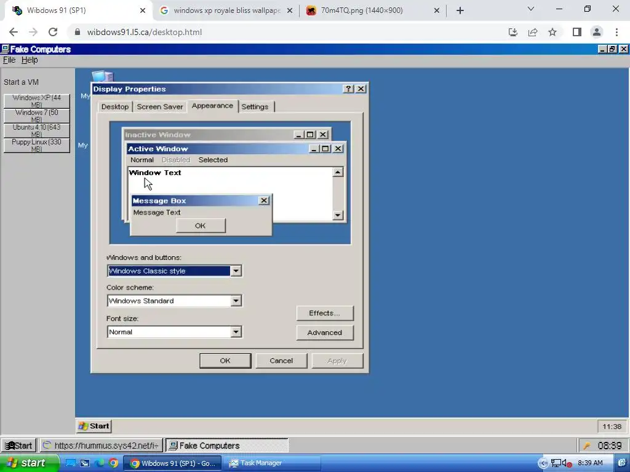Expand hidden tray icons arrow
The height and width of the screenshot is (472, 630).
pyautogui.click(x=543, y=463)
